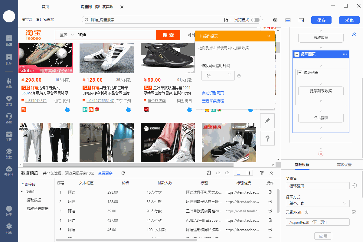
Task: Open the 宝贝 search type dropdown
Action: click(67, 35)
